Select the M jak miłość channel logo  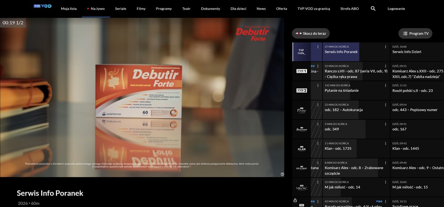[302, 187]
